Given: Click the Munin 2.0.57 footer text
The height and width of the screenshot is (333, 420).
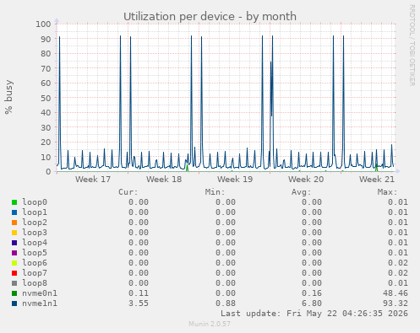Looking at the screenshot, I should click(x=210, y=324).
